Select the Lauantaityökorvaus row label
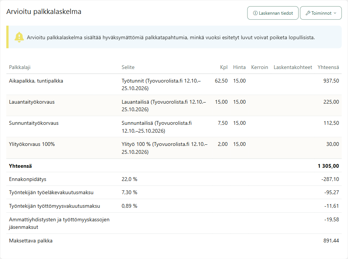Screen dimensions: 348x259 pyautogui.click(x=32, y=102)
